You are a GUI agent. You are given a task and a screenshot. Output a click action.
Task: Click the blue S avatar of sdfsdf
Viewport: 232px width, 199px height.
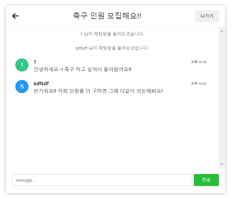(x=22, y=87)
